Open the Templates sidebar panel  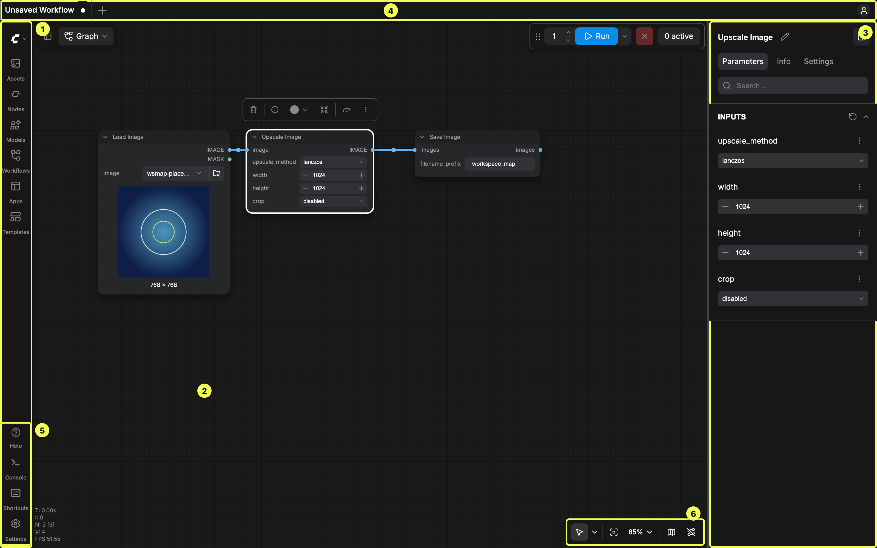pos(16,223)
